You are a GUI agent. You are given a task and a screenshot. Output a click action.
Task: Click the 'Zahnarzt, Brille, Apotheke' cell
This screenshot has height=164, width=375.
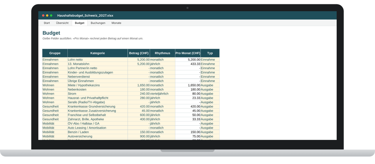click(97, 119)
